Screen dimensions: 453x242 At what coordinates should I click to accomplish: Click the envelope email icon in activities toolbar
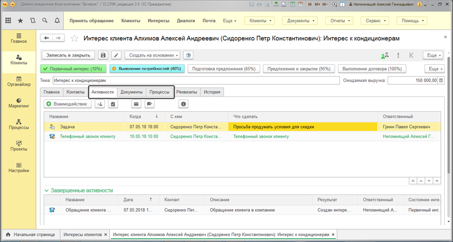[136, 104]
